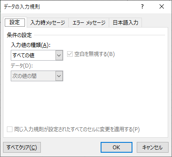The height and width of the screenshot is (157, 172).
Task: Select the 日本語入力 tab
Action: click(x=126, y=23)
